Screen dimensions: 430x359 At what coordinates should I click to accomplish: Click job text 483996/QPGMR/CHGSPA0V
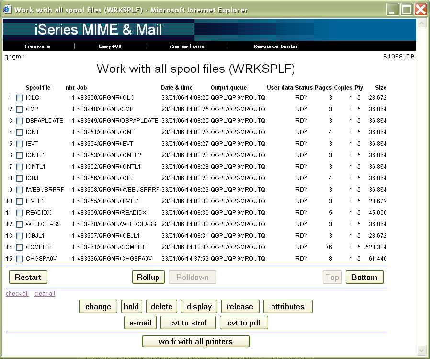tap(114, 259)
